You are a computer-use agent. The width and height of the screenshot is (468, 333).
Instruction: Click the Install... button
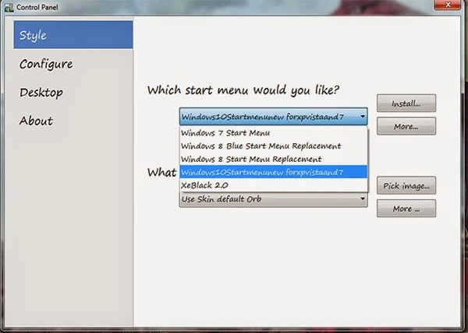coord(406,103)
